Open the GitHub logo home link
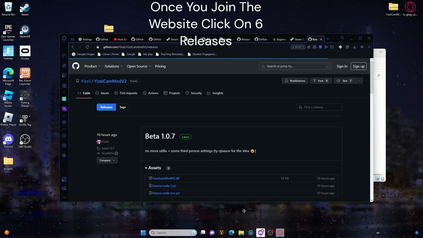This screenshot has height=238, width=423. coord(76,66)
